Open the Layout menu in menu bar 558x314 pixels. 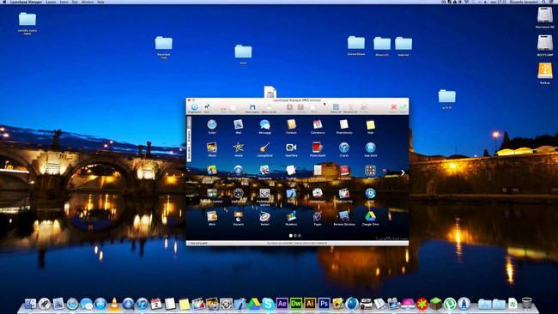51,2
